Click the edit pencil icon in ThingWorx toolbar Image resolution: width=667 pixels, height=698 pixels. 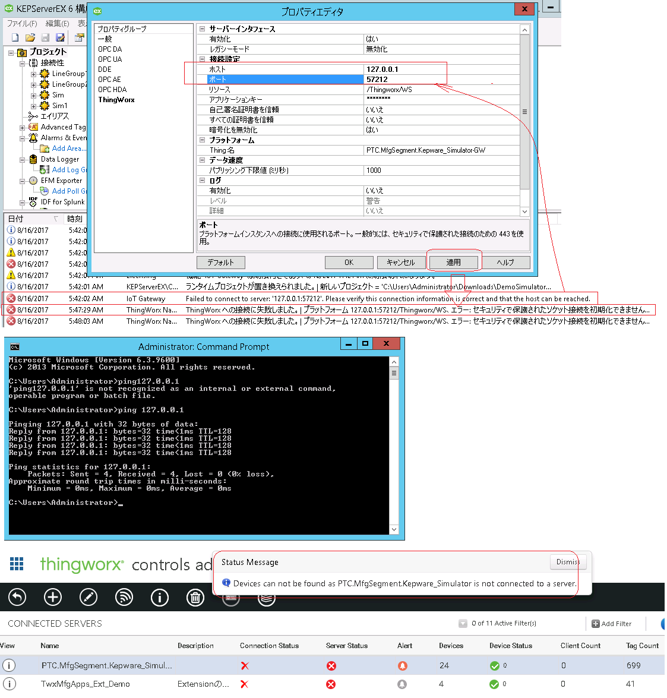[88, 597]
